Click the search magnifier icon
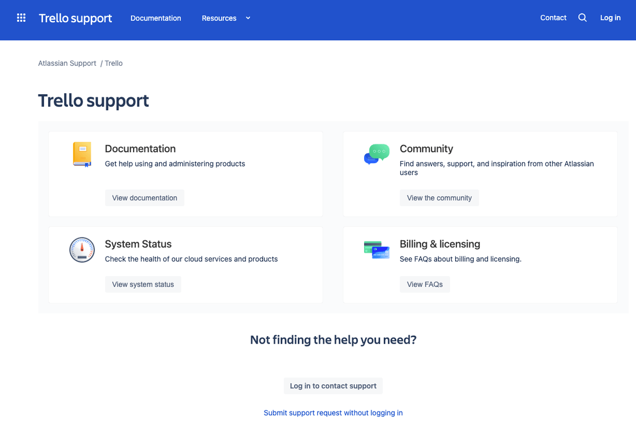Screen dimensions: 636x448 pyautogui.click(x=582, y=18)
